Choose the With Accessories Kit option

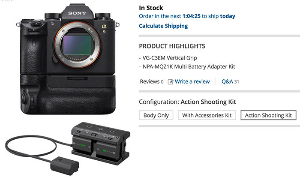(207, 115)
